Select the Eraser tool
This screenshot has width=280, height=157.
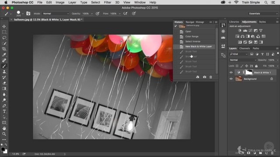4,83
